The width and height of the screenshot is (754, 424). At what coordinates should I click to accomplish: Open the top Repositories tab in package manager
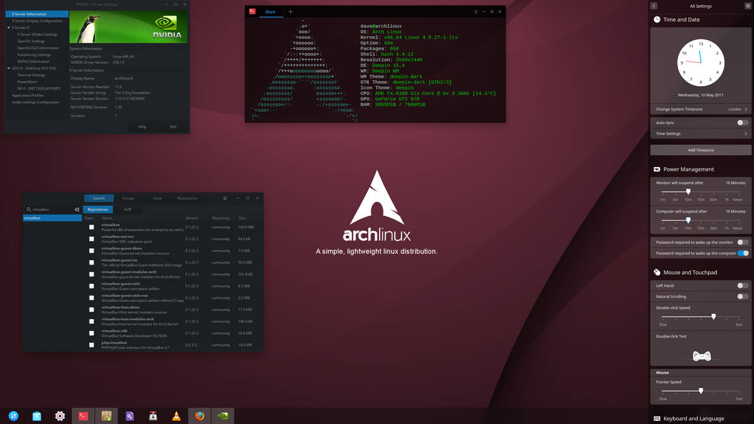(187, 198)
